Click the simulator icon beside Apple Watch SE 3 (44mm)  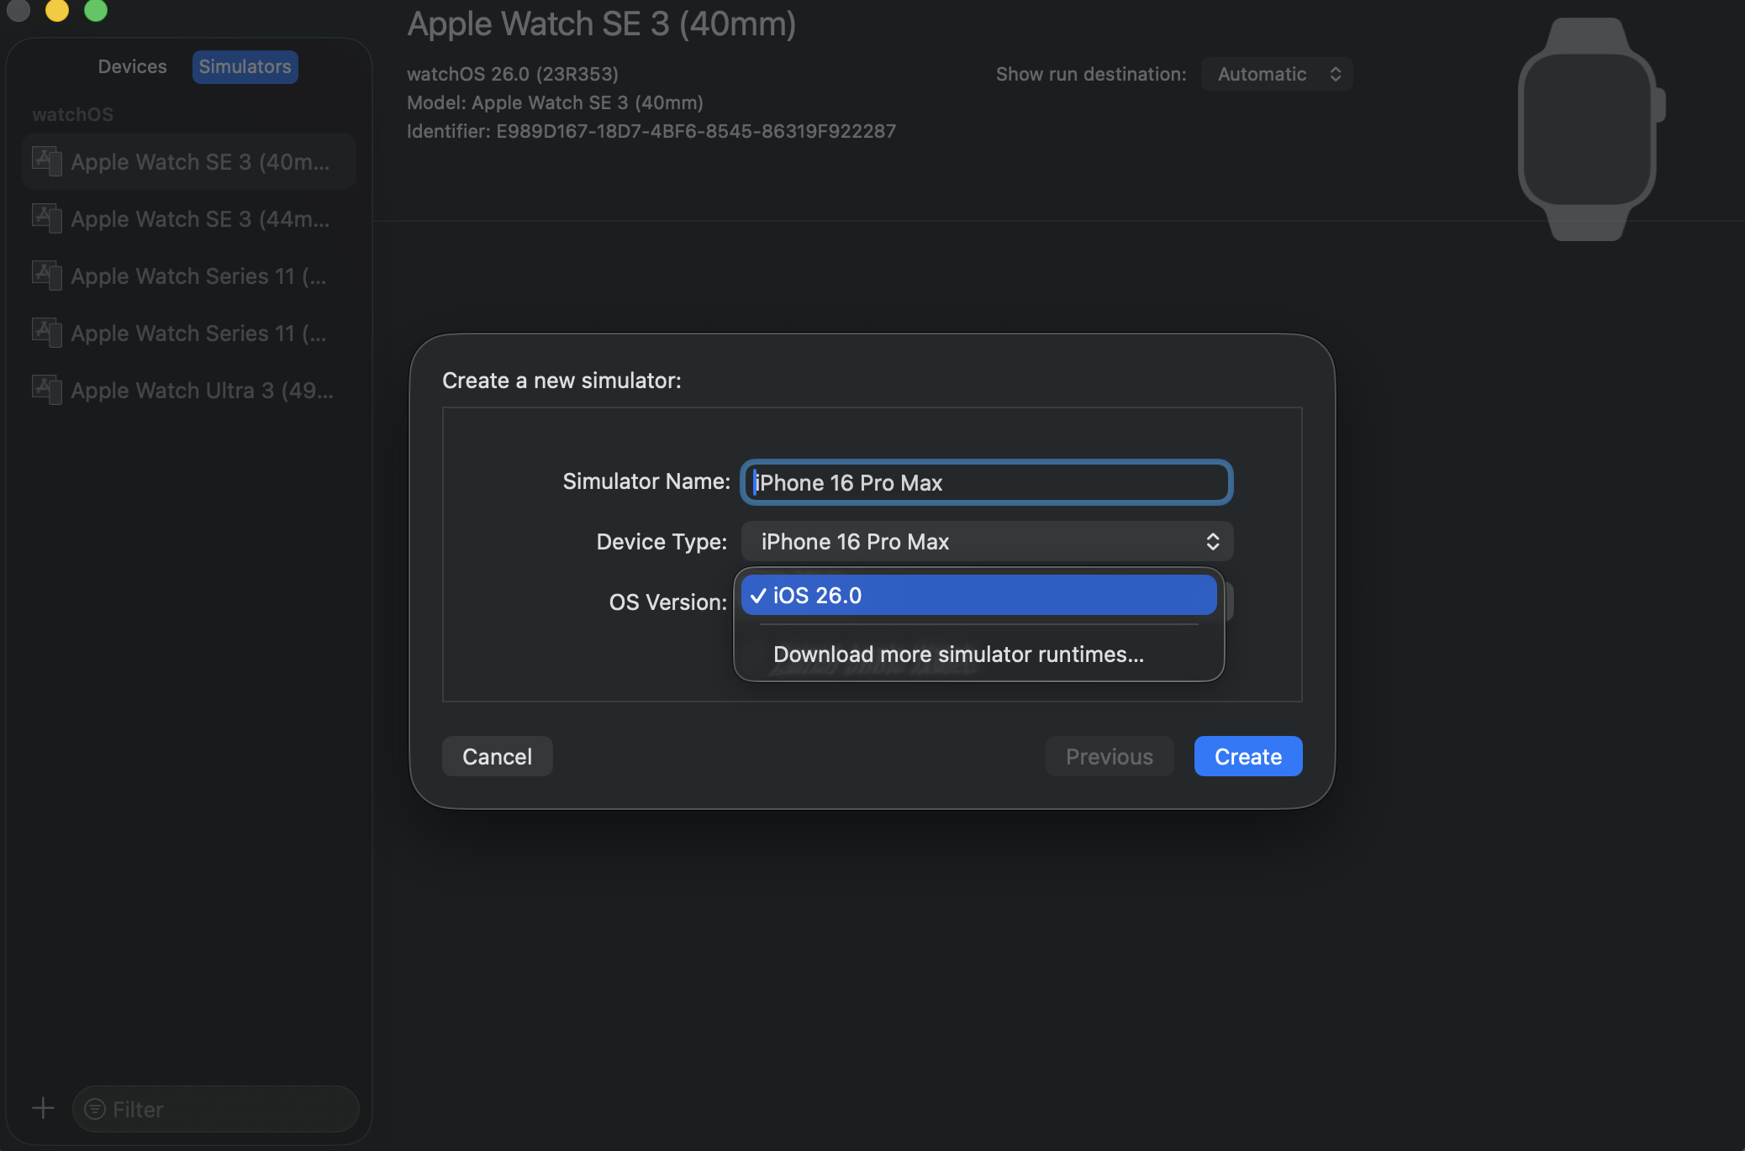47,218
